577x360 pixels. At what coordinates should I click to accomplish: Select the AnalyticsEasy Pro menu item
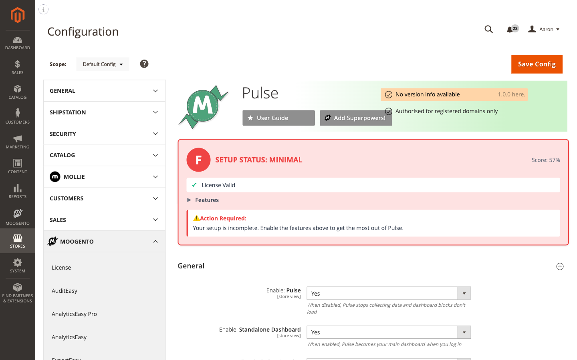click(74, 314)
